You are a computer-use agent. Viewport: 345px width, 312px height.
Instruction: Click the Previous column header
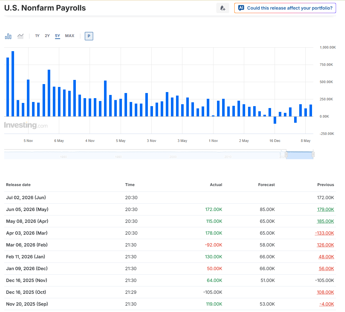pos(326,185)
